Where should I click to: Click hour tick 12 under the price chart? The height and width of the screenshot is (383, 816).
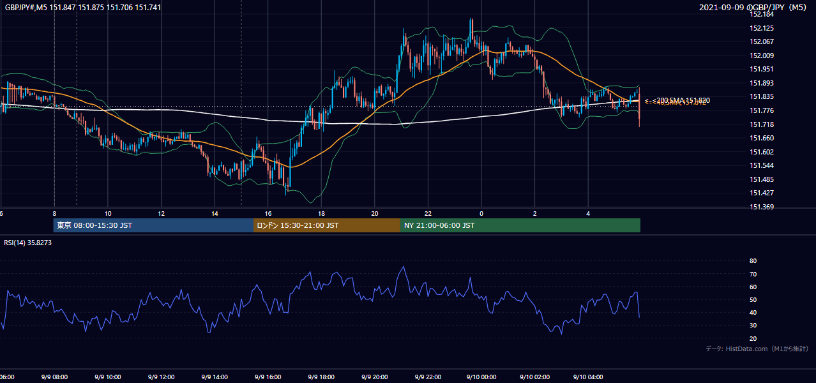pos(161,213)
